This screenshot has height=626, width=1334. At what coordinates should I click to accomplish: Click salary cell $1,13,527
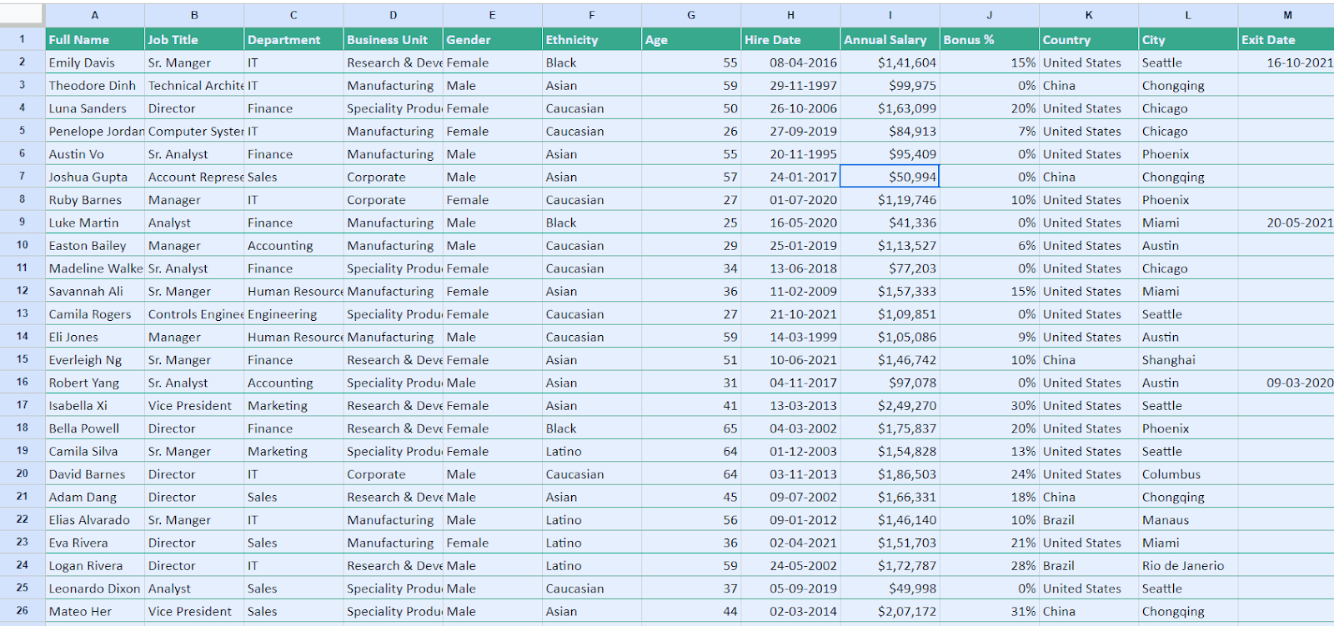[890, 245]
